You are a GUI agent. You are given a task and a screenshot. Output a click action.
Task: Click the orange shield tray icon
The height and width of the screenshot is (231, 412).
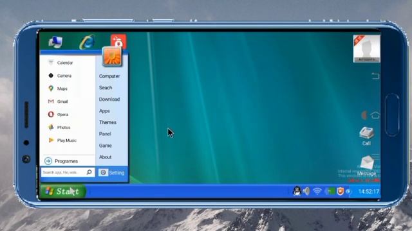tap(341, 191)
